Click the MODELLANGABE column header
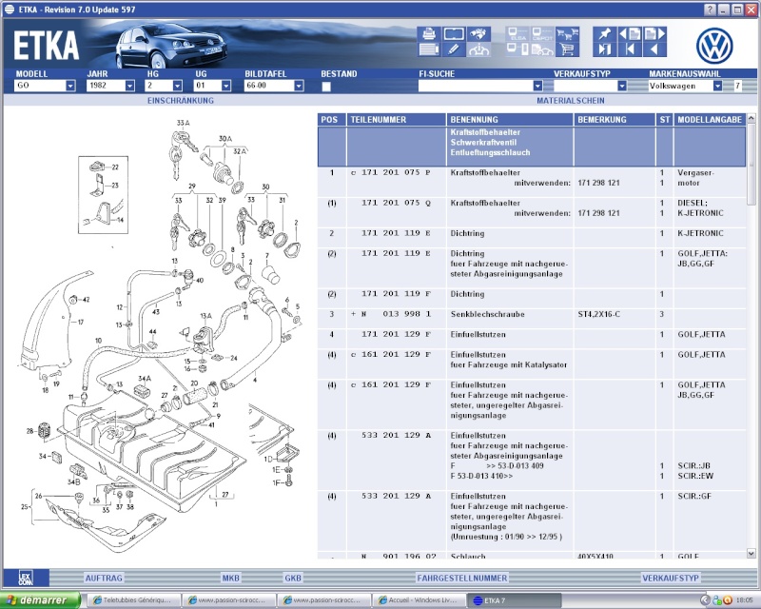Image resolution: width=761 pixels, height=609 pixels. tap(710, 120)
